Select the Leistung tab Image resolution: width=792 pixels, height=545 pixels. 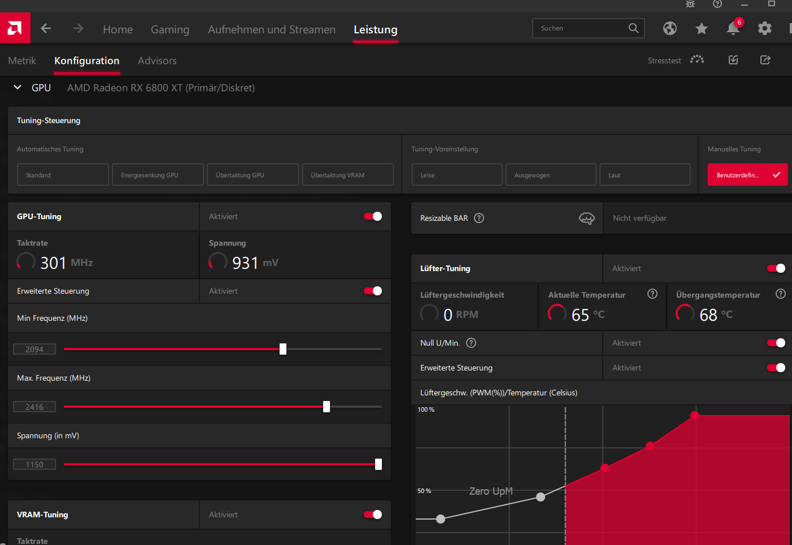[376, 29]
